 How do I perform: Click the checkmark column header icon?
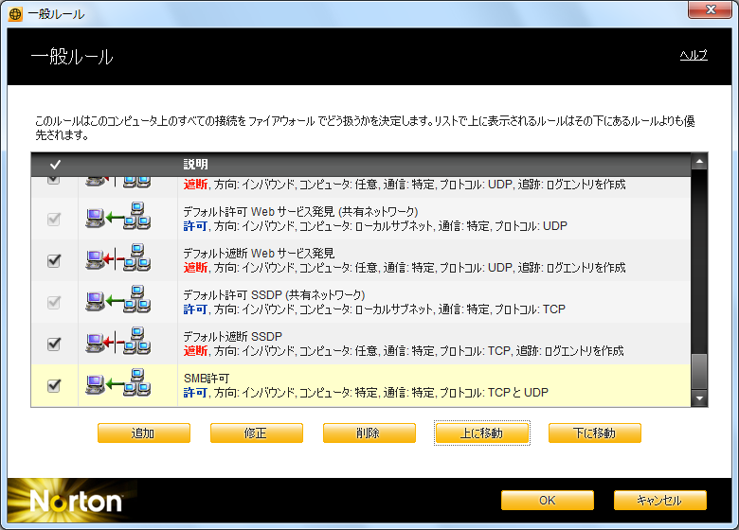point(55,165)
